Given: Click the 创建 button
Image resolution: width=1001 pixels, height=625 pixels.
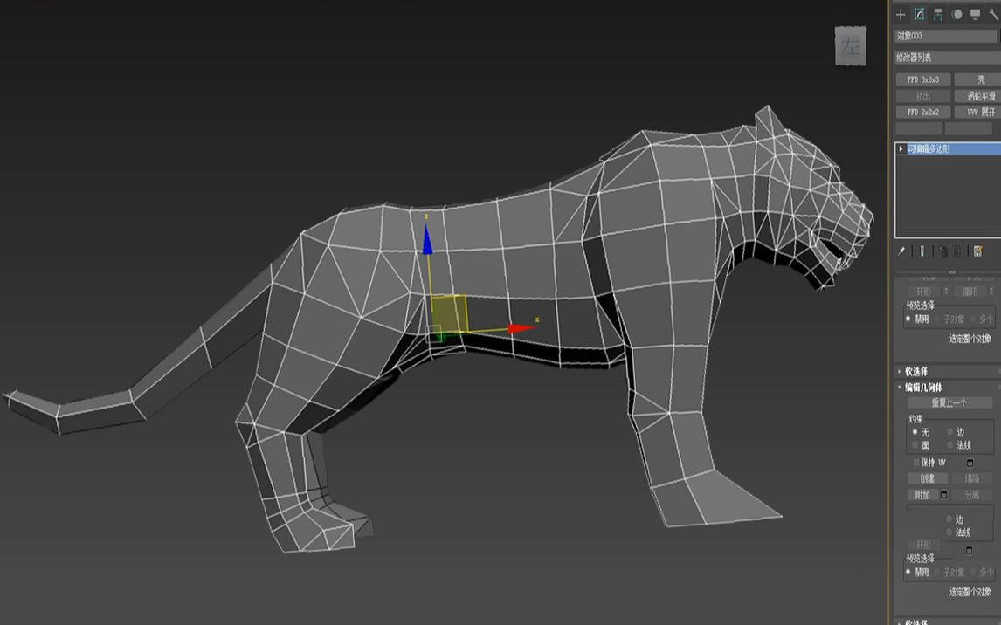Looking at the screenshot, I should 927,478.
